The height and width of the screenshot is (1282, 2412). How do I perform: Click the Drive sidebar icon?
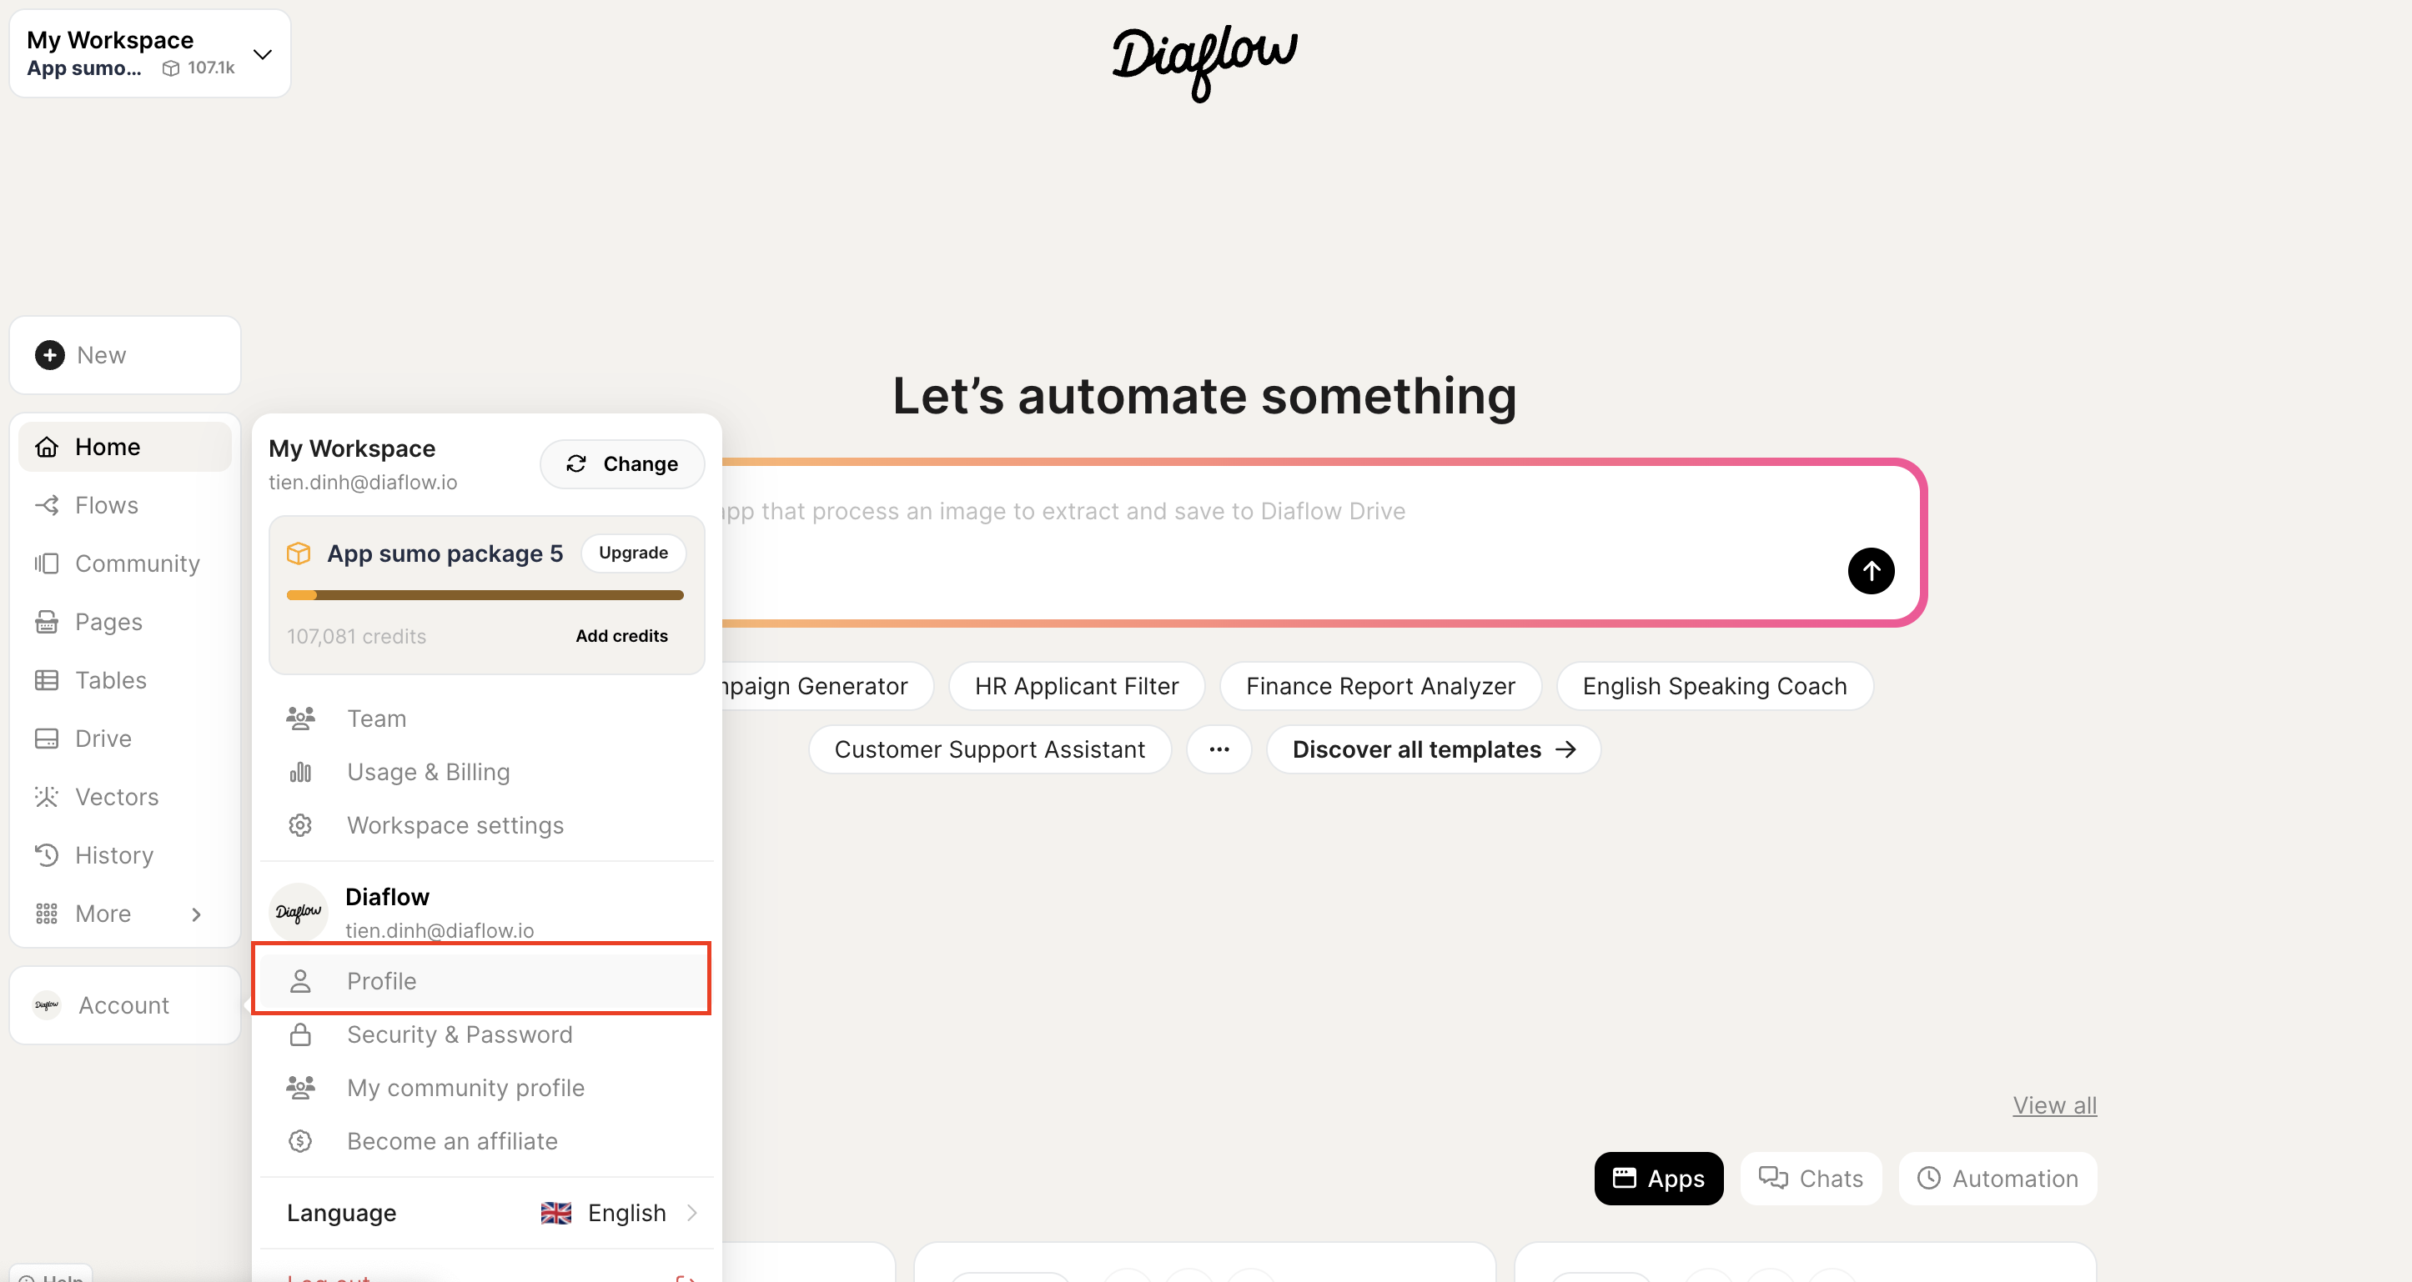point(47,739)
